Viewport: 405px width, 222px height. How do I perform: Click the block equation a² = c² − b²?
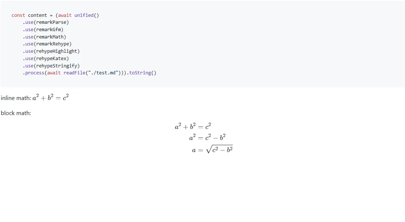point(207,138)
